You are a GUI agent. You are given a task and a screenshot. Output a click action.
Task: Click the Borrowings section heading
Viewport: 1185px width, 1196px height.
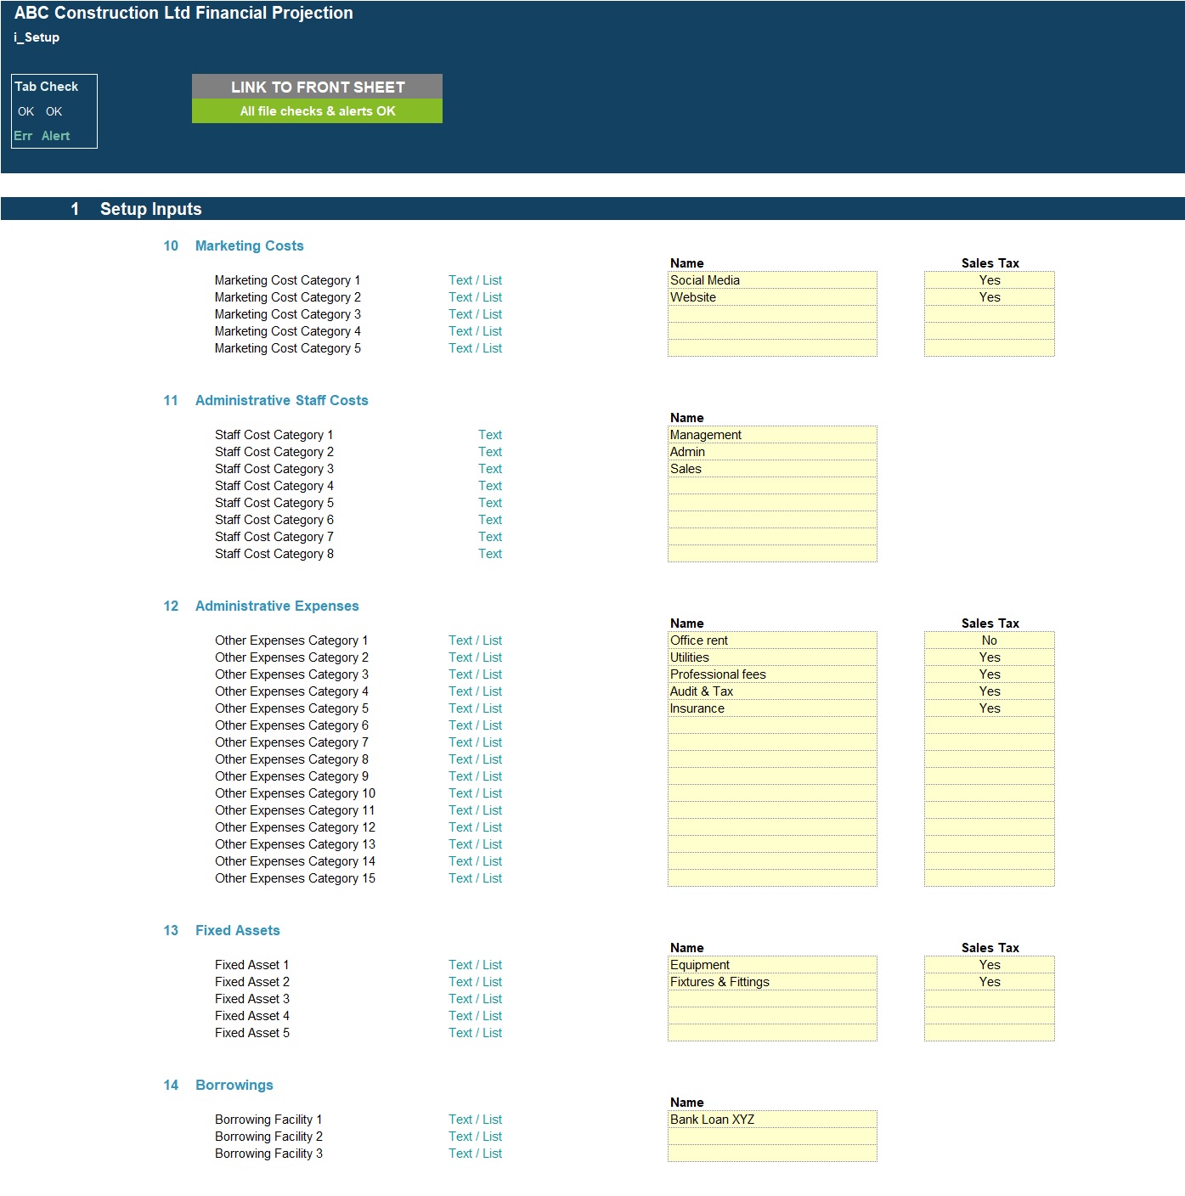[234, 1085]
